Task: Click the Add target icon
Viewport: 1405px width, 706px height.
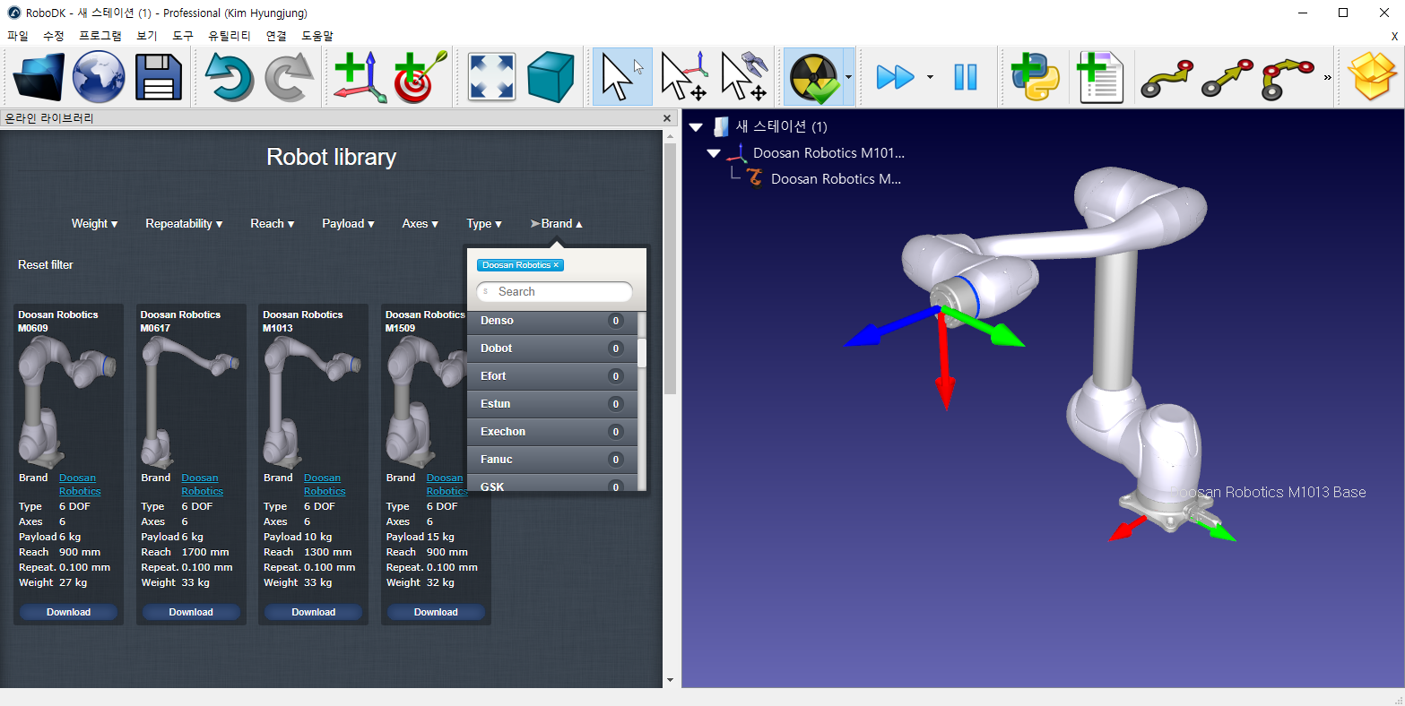Action: click(419, 77)
